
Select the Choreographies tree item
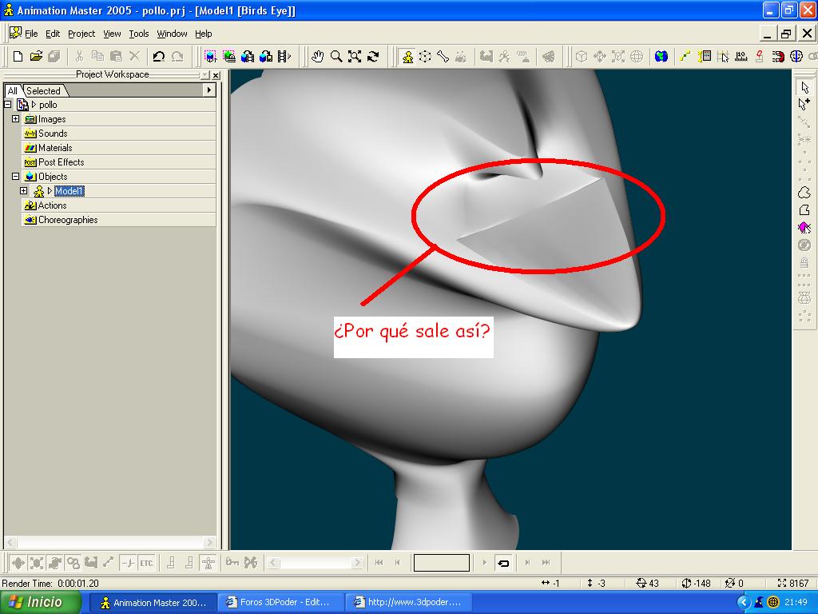pyautogui.click(x=68, y=220)
